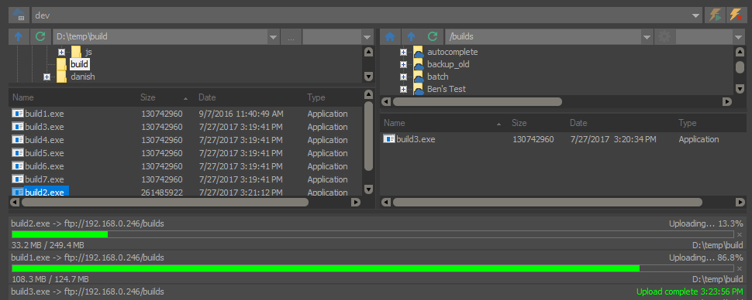Expand the danish folder in local tree
This screenshot has height=300, width=752.
click(x=47, y=77)
